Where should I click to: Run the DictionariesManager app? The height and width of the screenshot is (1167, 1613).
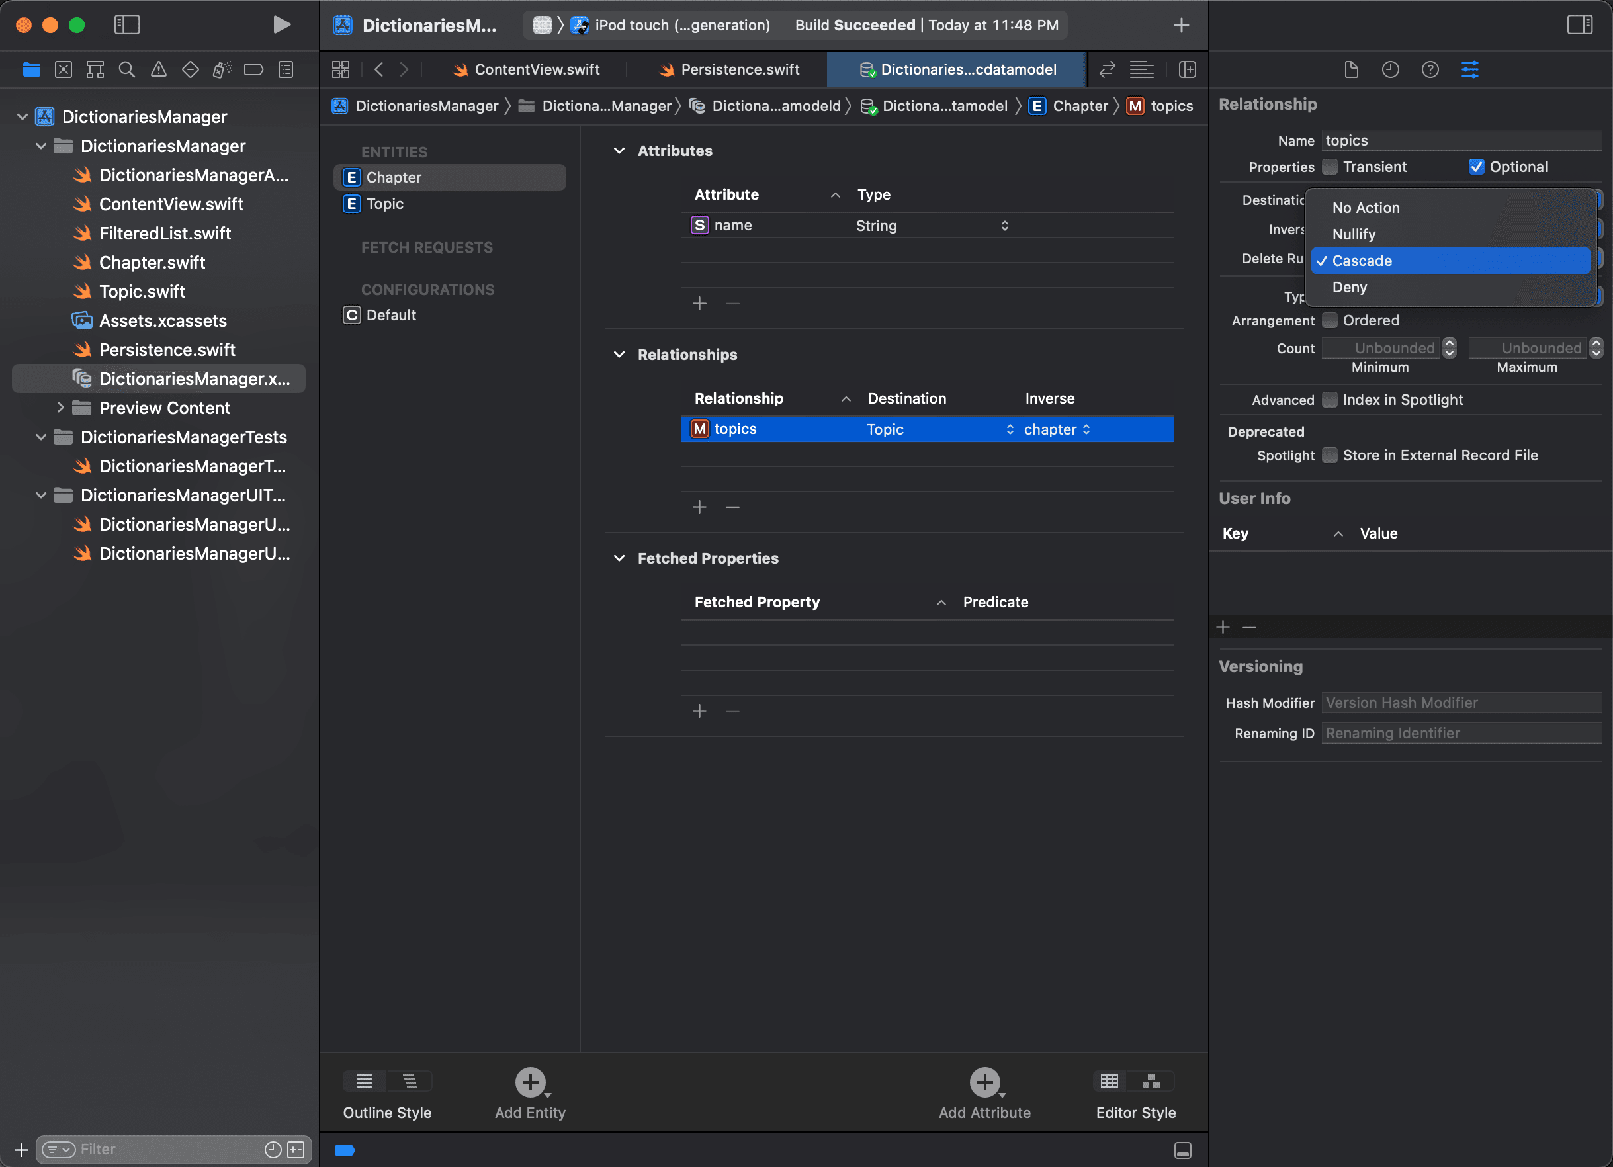click(281, 24)
